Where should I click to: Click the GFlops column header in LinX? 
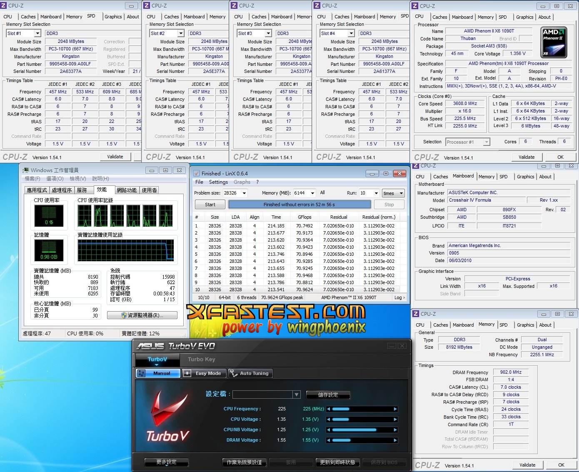(304, 217)
